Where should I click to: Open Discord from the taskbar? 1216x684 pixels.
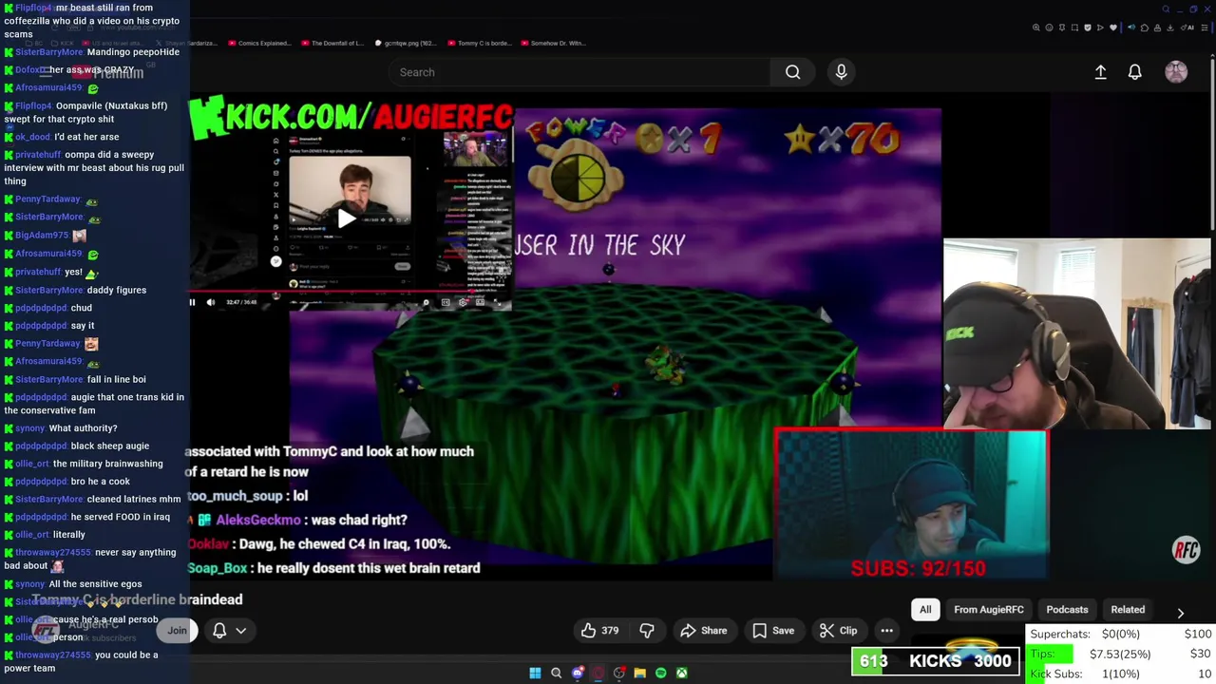(x=578, y=673)
